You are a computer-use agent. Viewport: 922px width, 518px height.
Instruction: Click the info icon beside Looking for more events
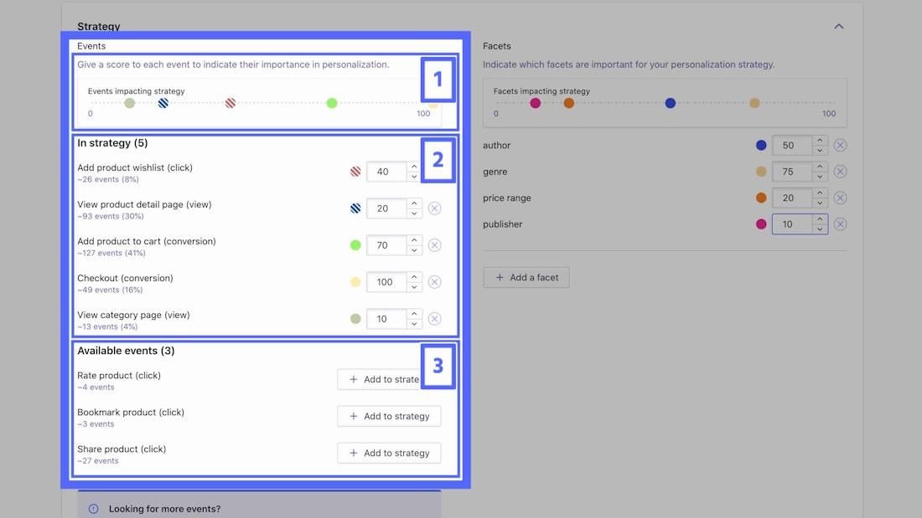[94, 509]
